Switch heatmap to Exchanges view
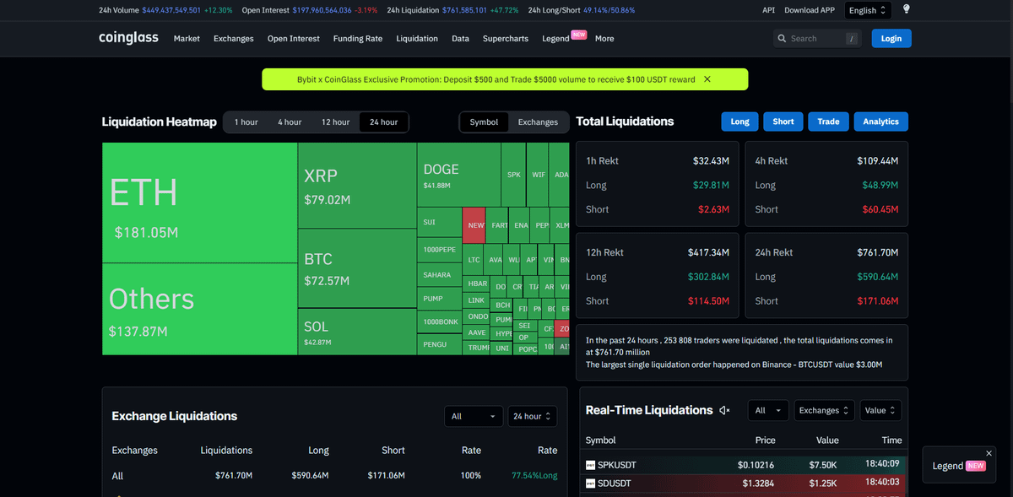 click(x=538, y=122)
